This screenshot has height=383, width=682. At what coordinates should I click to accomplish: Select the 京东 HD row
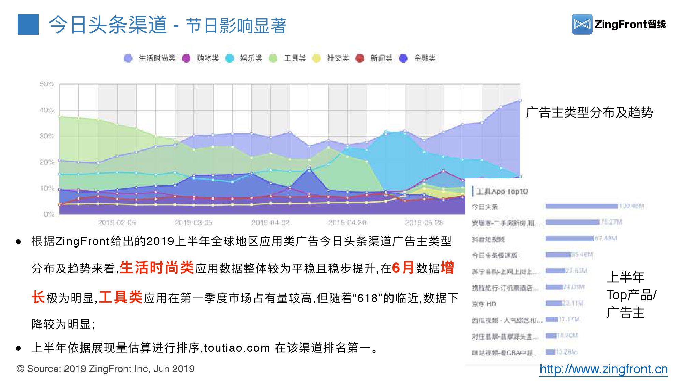pos(528,304)
